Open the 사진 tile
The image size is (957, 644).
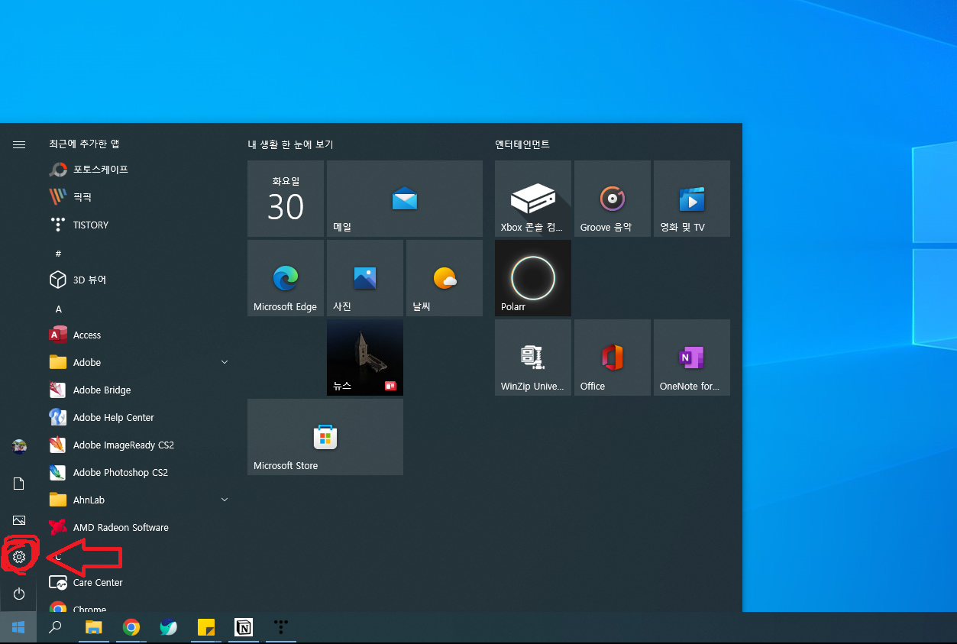pos(365,278)
